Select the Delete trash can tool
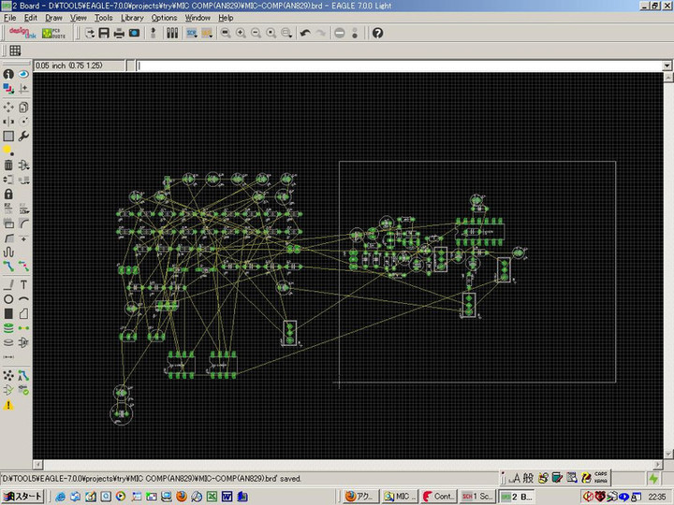This screenshot has width=674, height=505. point(8,165)
